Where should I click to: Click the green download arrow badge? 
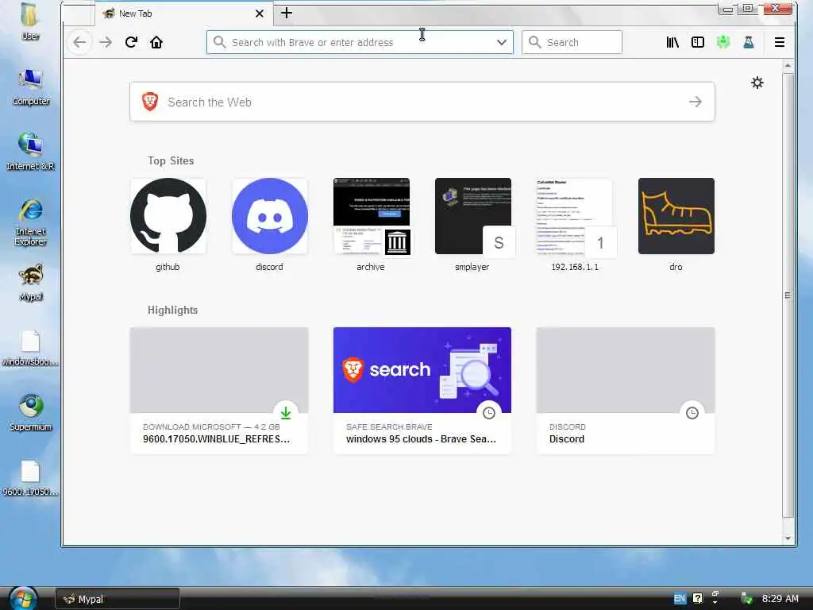tap(286, 413)
